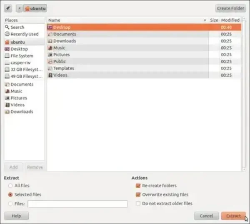250x224 pixels.
Task: Select Desktop in Places sidebar
Action: tap(25, 49)
